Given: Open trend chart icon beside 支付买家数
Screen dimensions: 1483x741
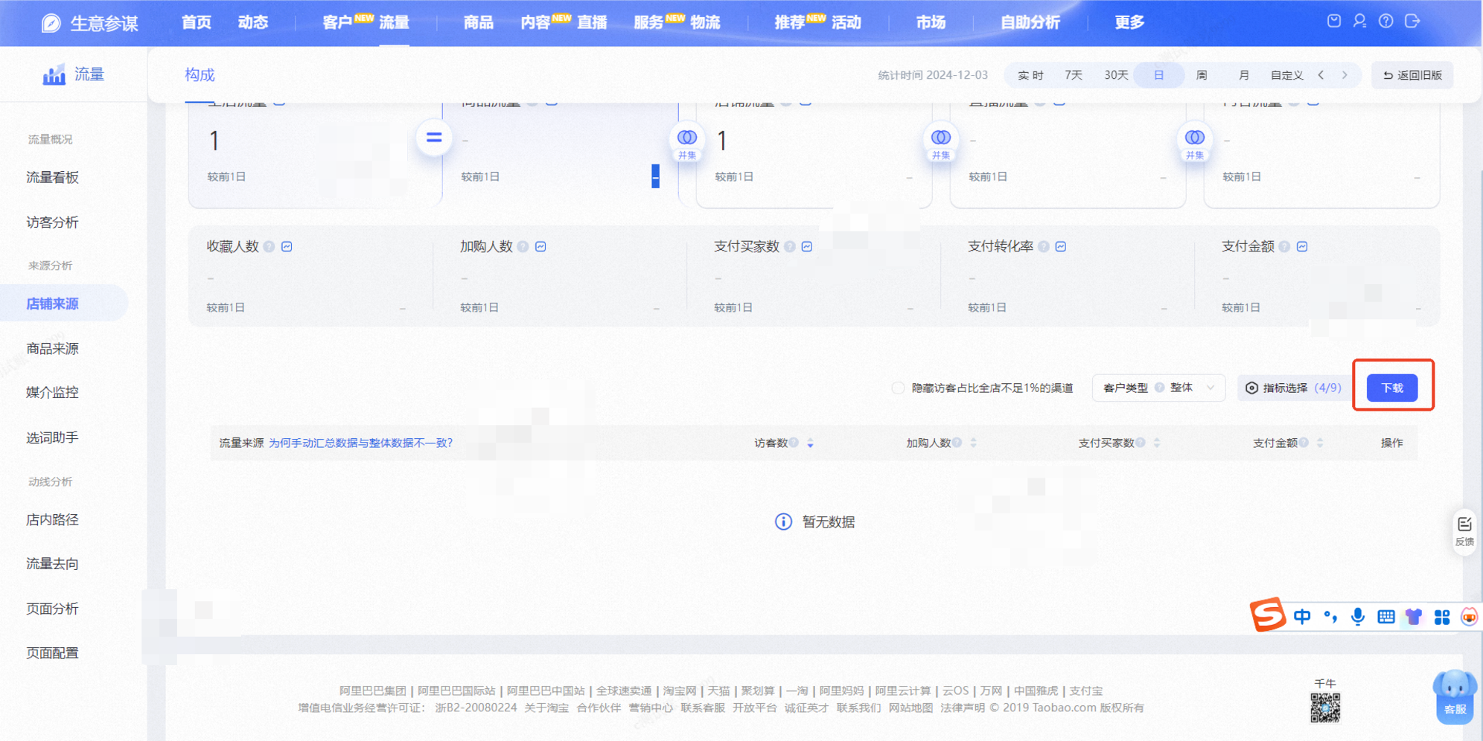Looking at the screenshot, I should click(x=807, y=246).
